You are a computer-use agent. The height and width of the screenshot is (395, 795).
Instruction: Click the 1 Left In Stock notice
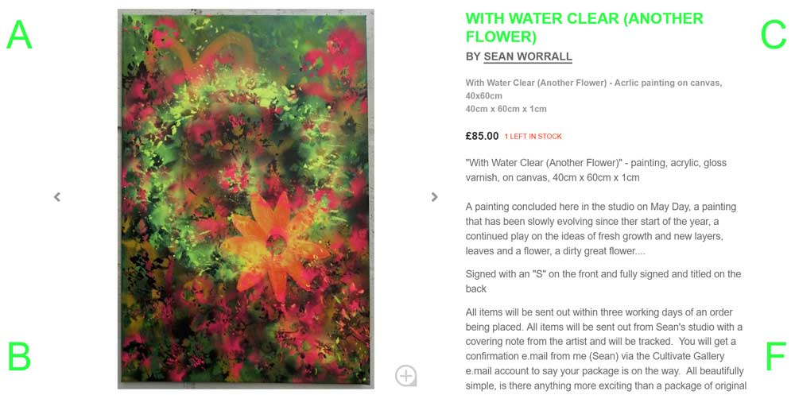coord(533,137)
